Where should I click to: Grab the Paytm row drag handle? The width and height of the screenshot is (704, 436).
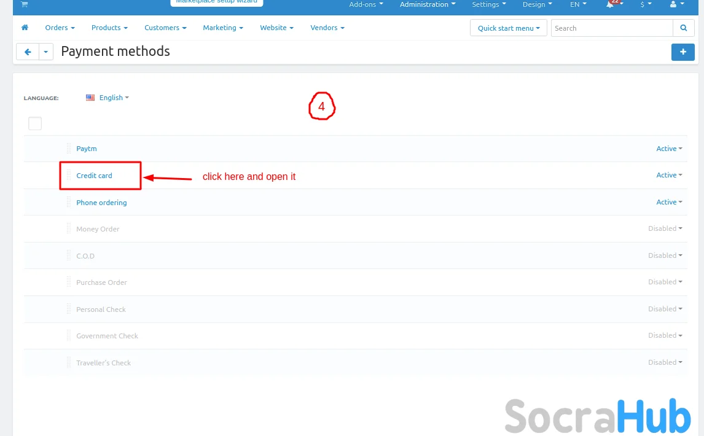click(x=69, y=149)
